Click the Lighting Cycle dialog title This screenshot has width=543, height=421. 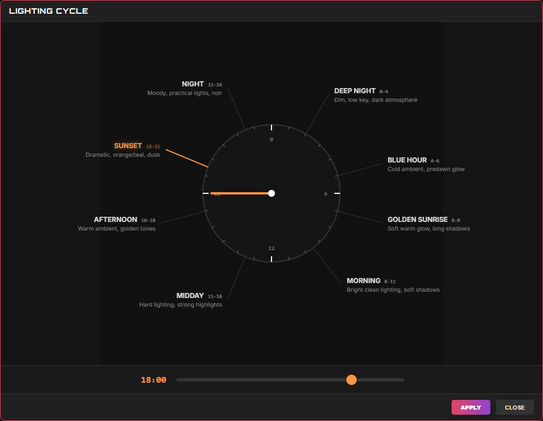[x=49, y=11]
